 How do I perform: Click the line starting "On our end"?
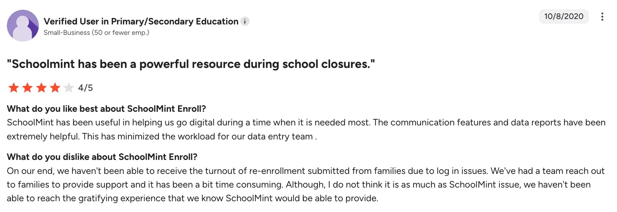pyautogui.click(x=306, y=171)
